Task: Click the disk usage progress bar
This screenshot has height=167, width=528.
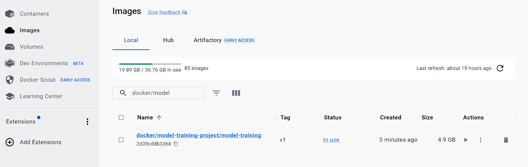Action: pos(150,64)
